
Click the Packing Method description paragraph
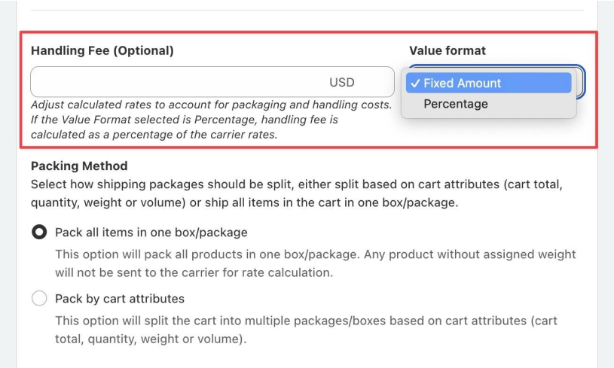(296, 193)
